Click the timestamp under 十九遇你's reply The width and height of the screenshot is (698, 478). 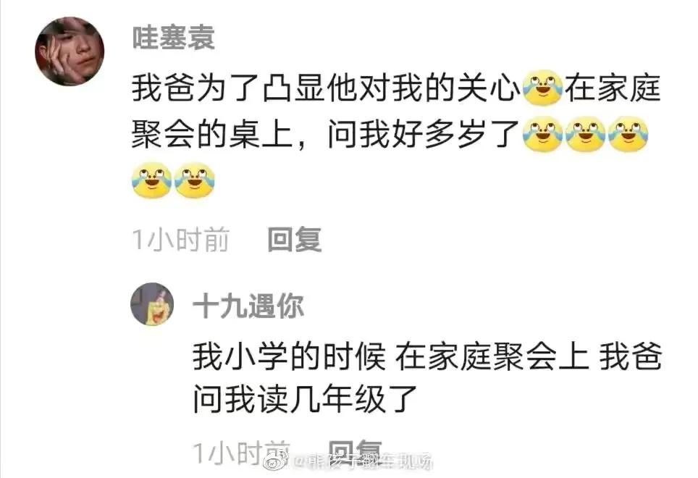pos(241,453)
